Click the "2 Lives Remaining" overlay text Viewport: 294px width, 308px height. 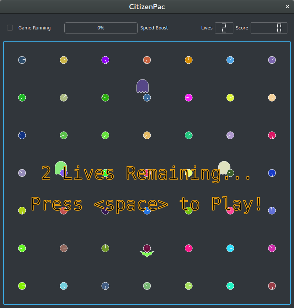146,173
